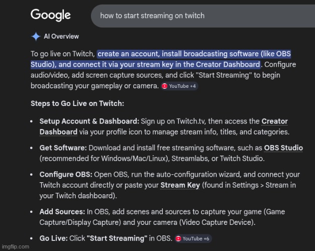The width and height of the screenshot is (315, 251).
Task: Click the YouTube icon in the +6 source chip
Action: coord(178,238)
